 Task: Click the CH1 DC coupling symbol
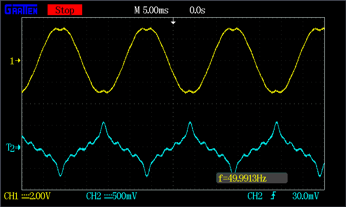click(x=25, y=196)
